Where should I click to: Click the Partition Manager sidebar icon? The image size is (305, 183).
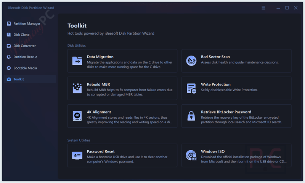pos(9,24)
